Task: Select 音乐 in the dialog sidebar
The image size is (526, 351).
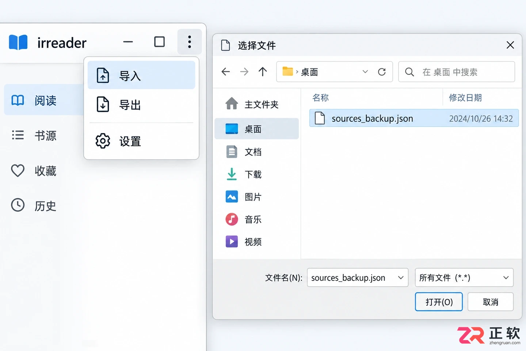Action: pyautogui.click(x=257, y=219)
